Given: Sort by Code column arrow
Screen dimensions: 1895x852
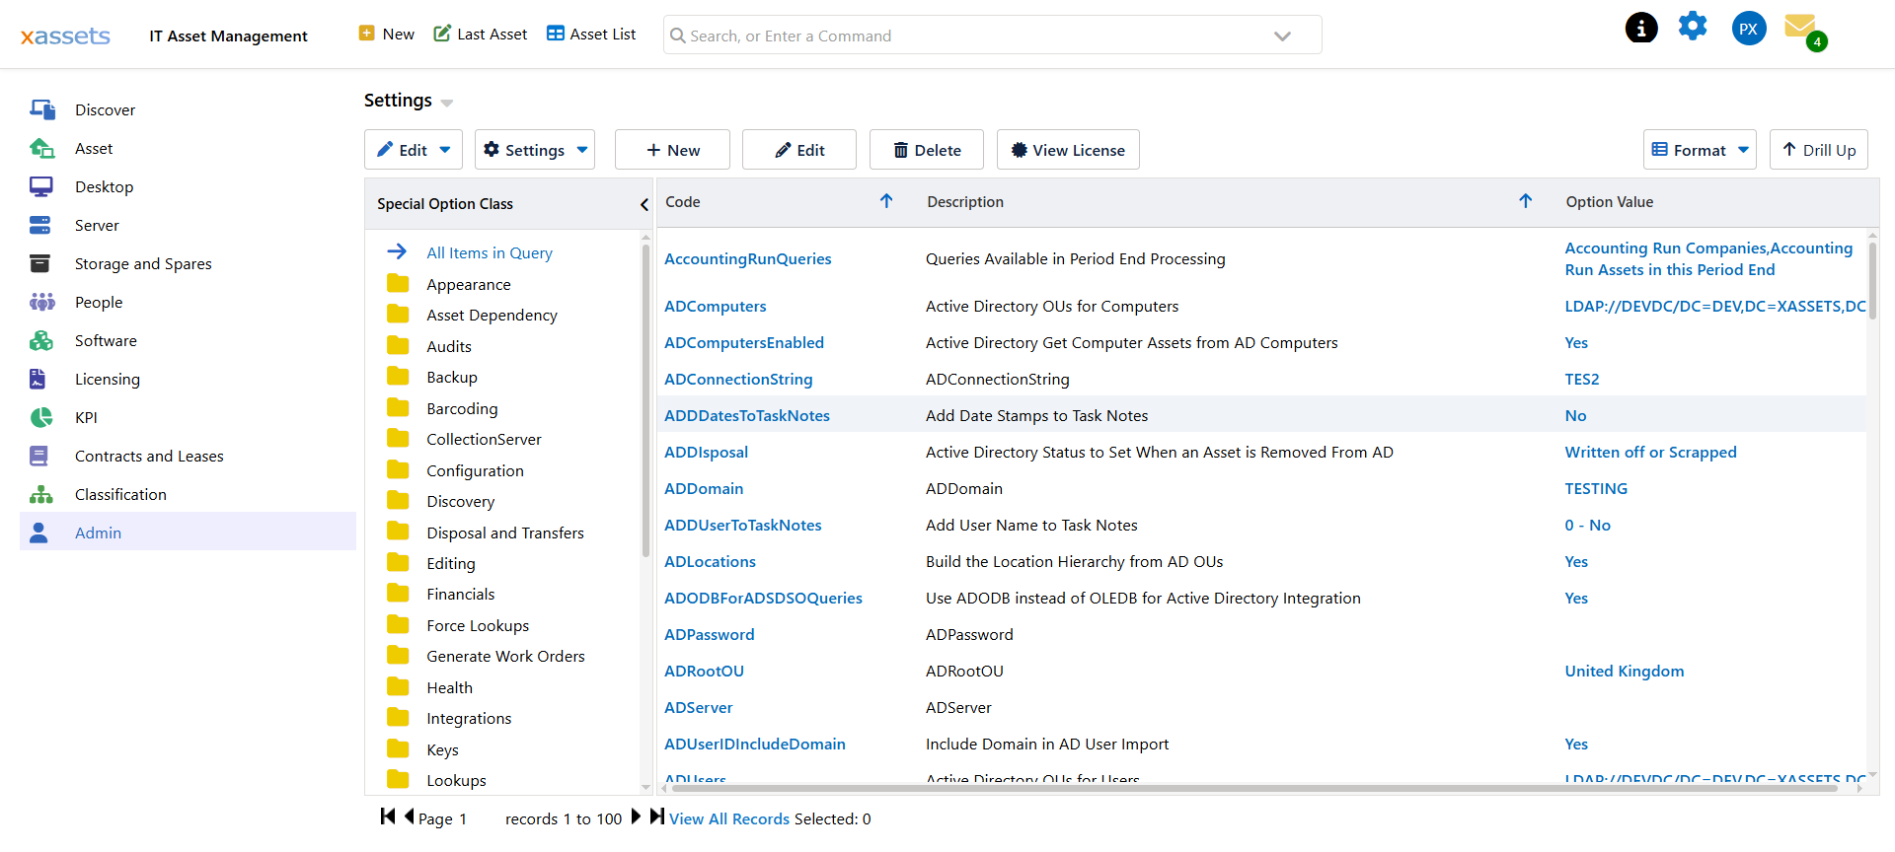Looking at the screenshot, I should coord(886,201).
